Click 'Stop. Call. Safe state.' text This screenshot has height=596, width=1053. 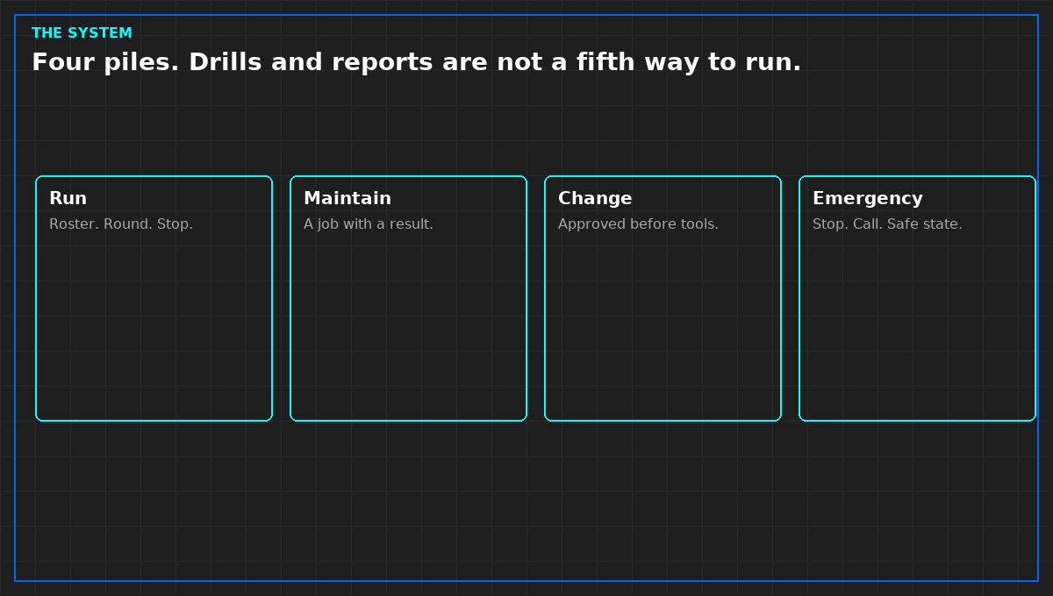point(887,224)
